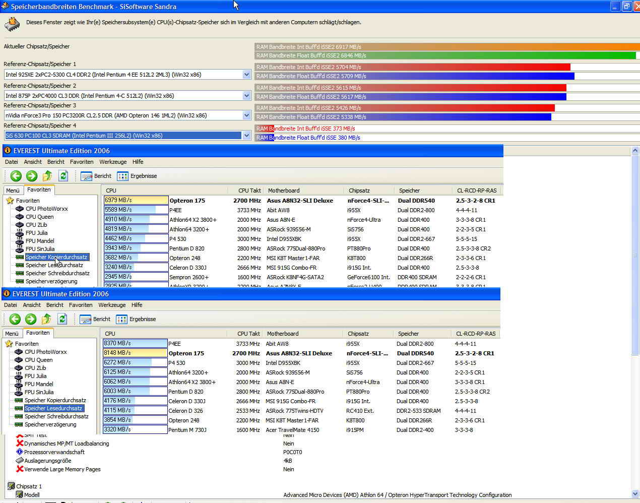Click the Favoriten star icon in upper EVEREST tree

click(x=10, y=200)
